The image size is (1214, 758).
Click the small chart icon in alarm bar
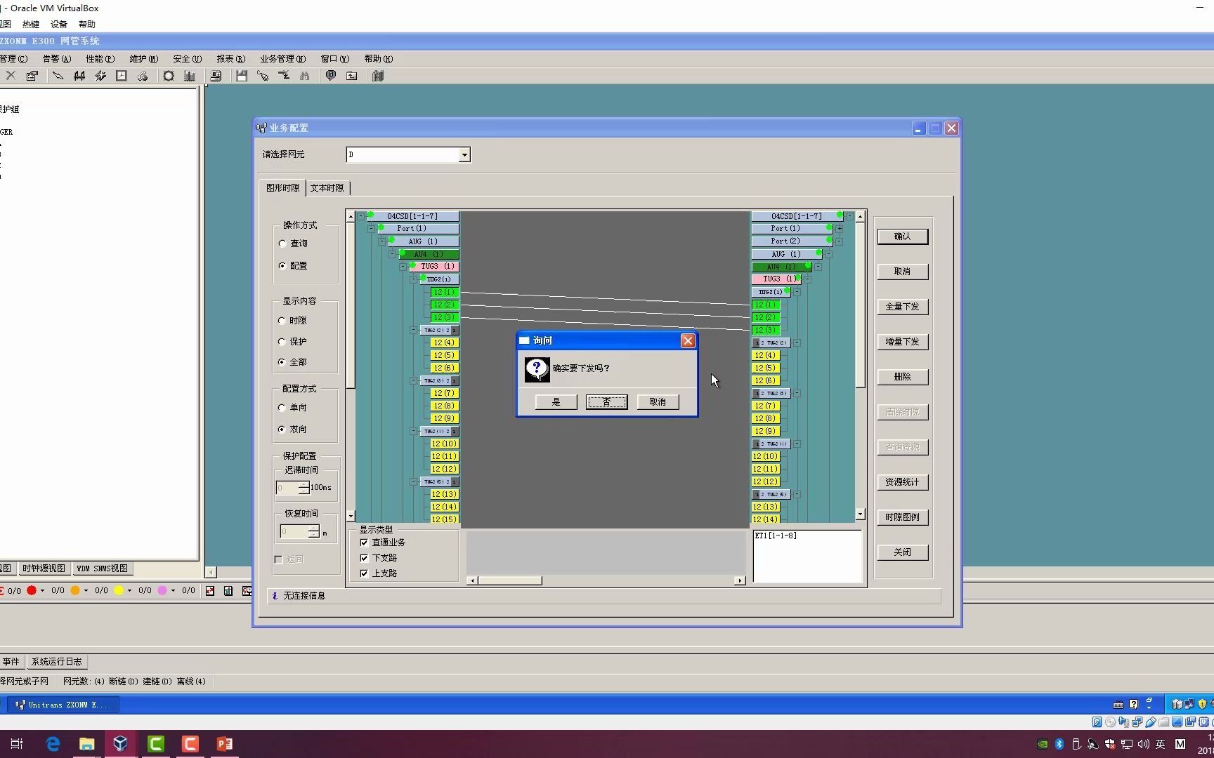coord(228,591)
